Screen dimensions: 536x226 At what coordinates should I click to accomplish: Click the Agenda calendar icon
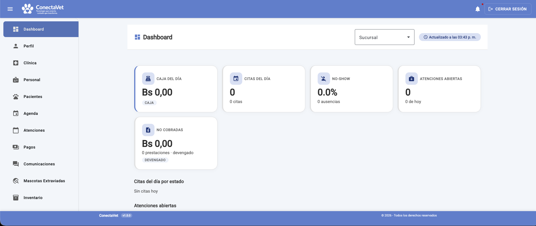pos(16,113)
